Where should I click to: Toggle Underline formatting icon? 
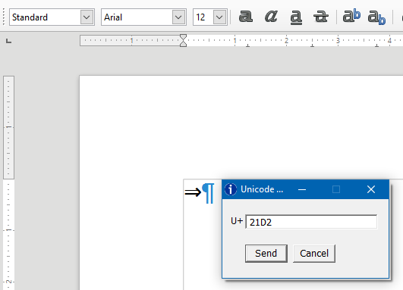296,17
